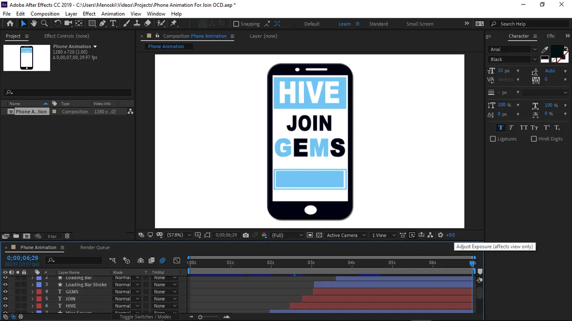Open the Full resolution dropdown

point(287,235)
